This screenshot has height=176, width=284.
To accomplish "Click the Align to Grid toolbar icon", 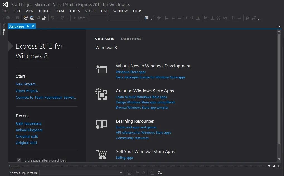I will 159,18.
